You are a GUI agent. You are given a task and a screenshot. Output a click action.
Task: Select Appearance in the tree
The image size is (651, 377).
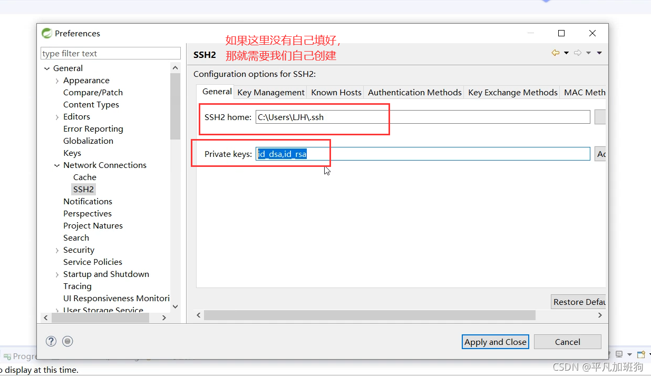click(86, 81)
